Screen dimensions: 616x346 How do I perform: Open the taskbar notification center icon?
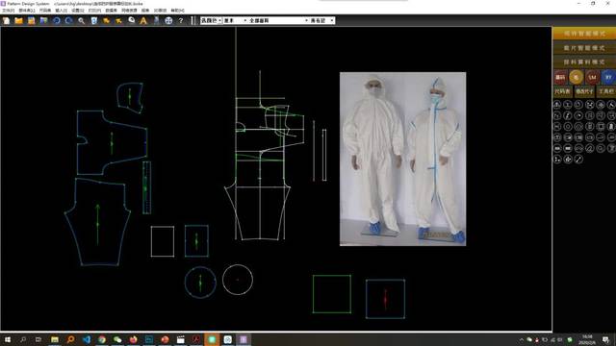coord(606,339)
